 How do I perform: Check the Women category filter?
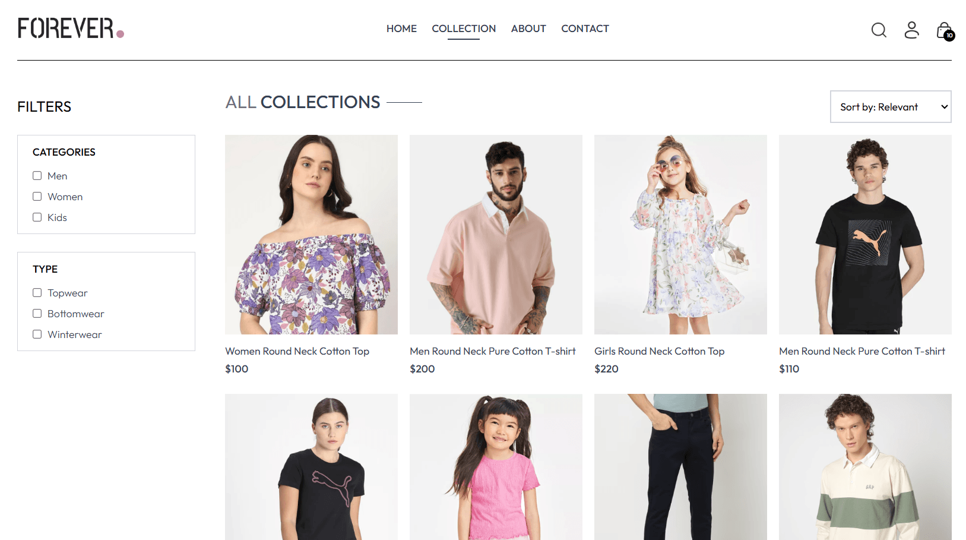click(37, 197)
